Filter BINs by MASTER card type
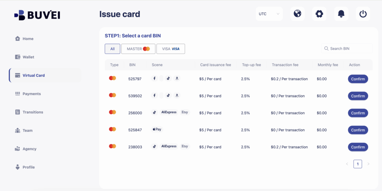This screenshot has height=191, width=382. (138, 49)
